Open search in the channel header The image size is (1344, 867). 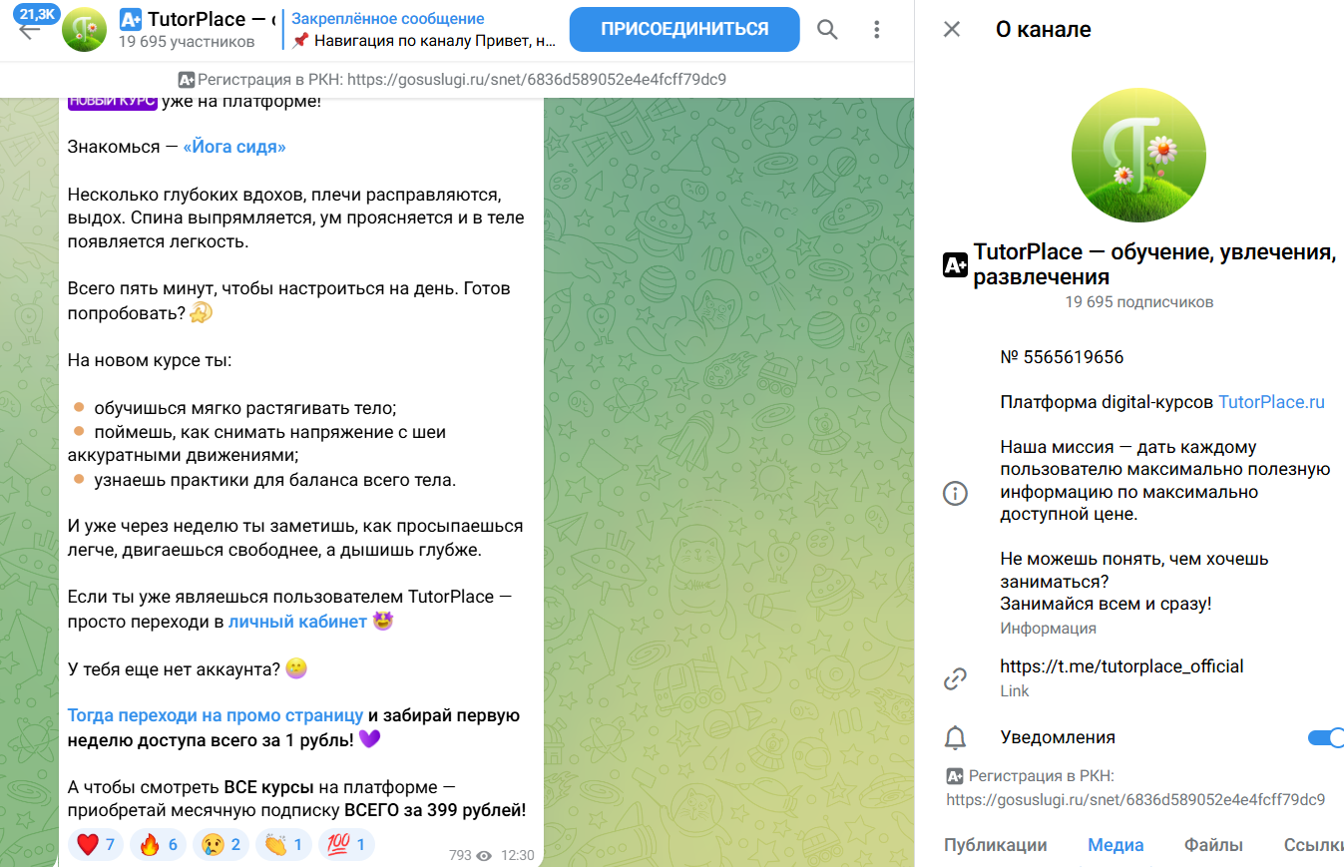827,30
